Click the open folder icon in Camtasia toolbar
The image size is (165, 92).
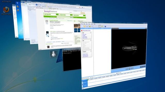coord(85,26)
